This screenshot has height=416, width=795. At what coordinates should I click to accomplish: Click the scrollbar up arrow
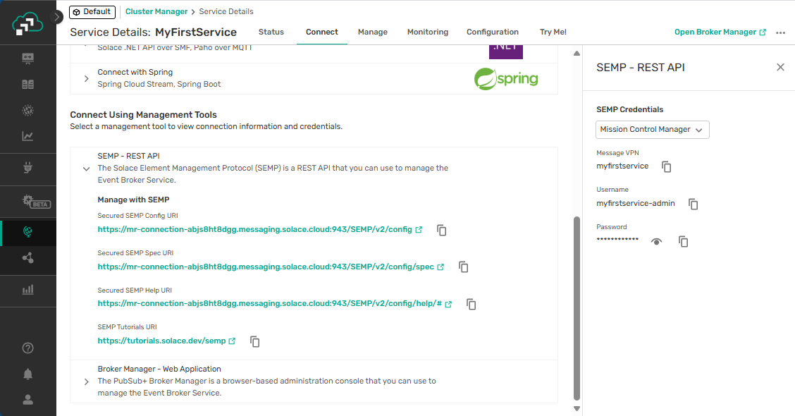577,54
